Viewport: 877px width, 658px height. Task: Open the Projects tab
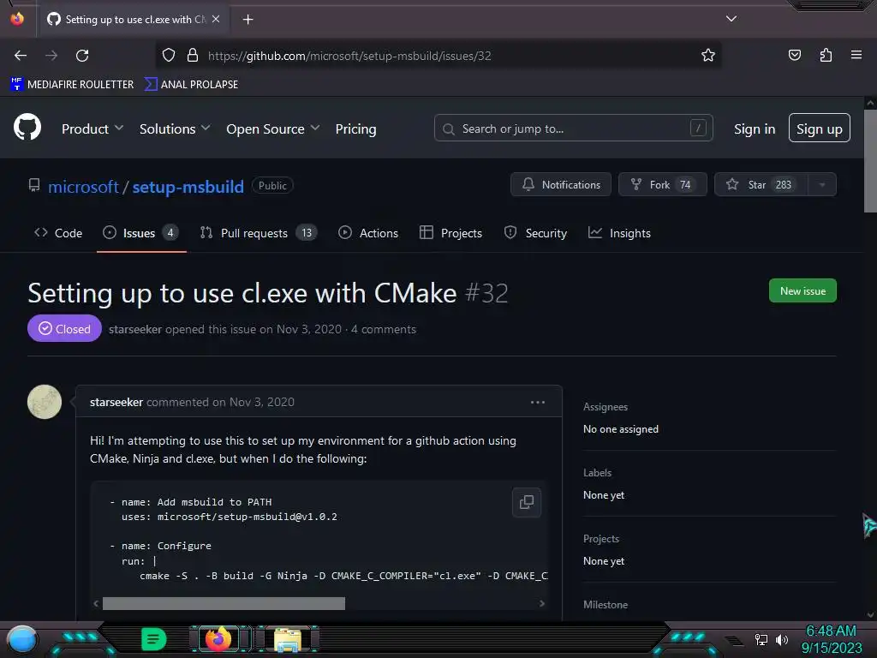pos(450,233)
